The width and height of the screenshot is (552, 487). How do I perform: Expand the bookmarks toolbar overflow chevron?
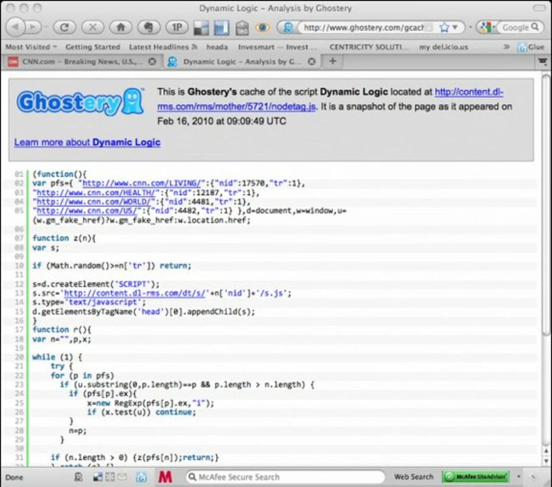coord(506,47)
